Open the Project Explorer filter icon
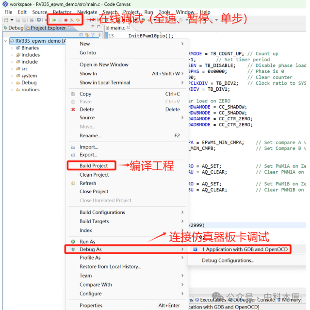The width and height of the screenshot is (310, 310). (93, 35)
